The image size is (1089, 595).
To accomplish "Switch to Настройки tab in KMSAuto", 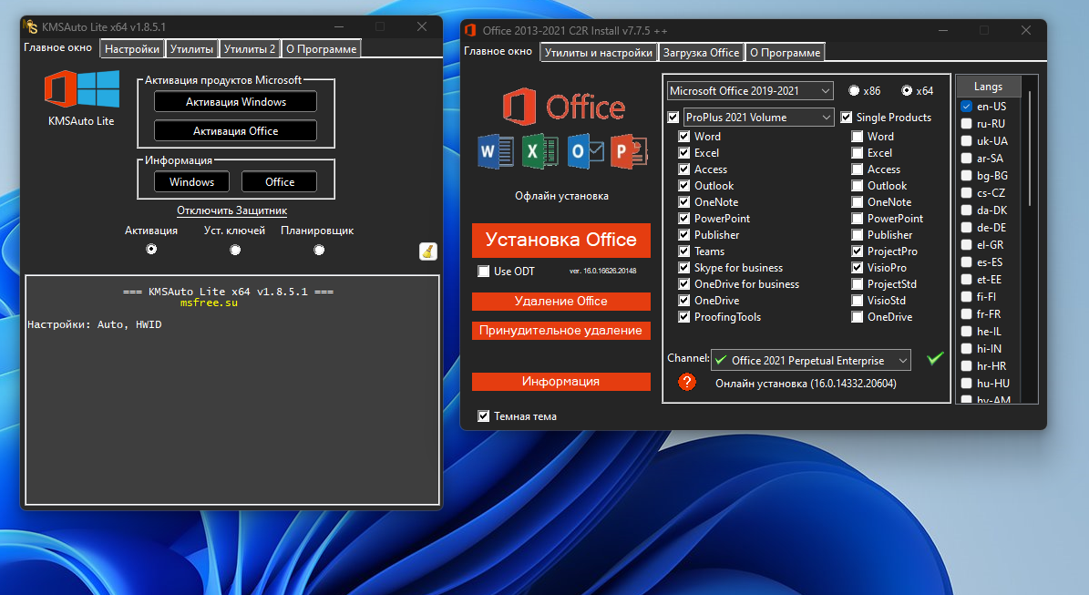I will (x=132, y=48).
